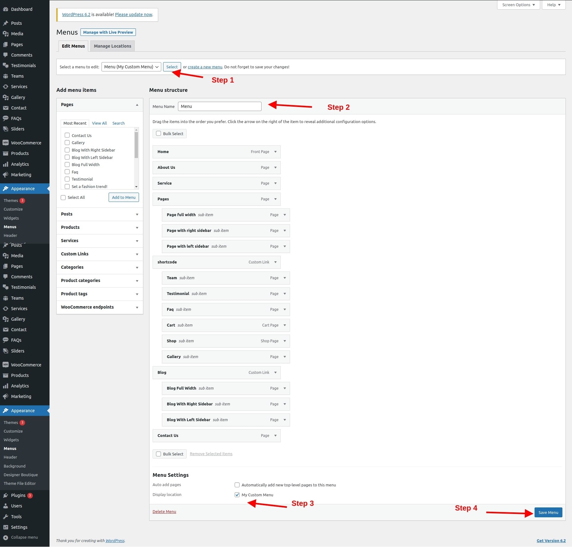The height and width of the screenshot is (547, 572).
Task: Select the Edit Menus tab
Action: click(73, 46)
